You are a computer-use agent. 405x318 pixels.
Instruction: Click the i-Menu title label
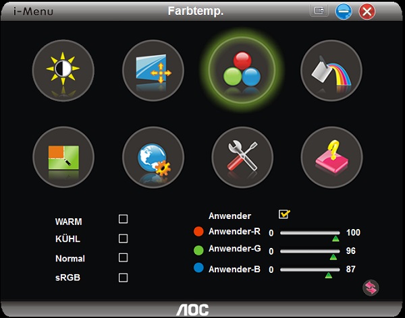tap(33, 11)
